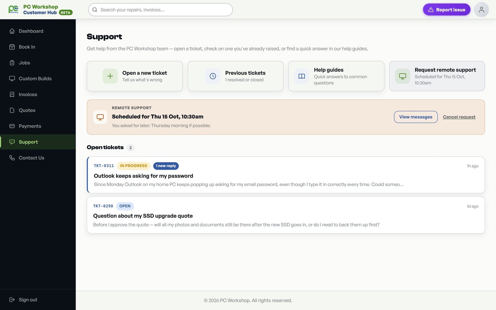Click the book icon on Help guides
This screenshot has height=310, width=496.
pos(302,76)
